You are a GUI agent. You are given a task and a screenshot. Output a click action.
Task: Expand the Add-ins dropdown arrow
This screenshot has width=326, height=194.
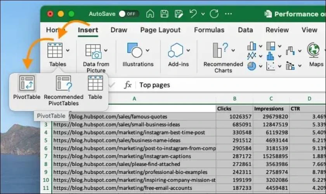click(188, 50)
